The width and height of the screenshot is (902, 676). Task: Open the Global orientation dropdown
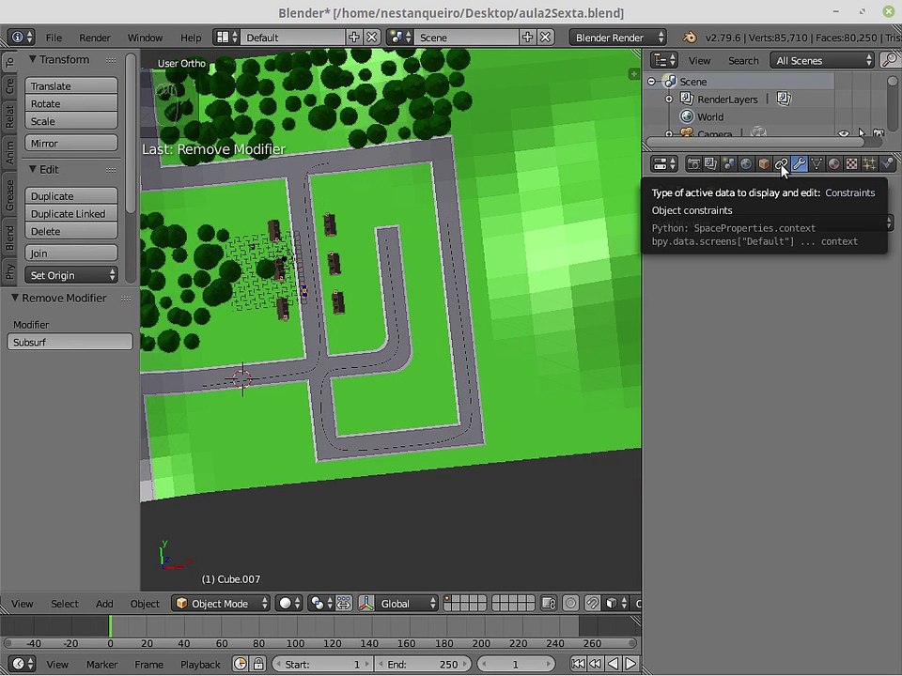coord(408,603)
